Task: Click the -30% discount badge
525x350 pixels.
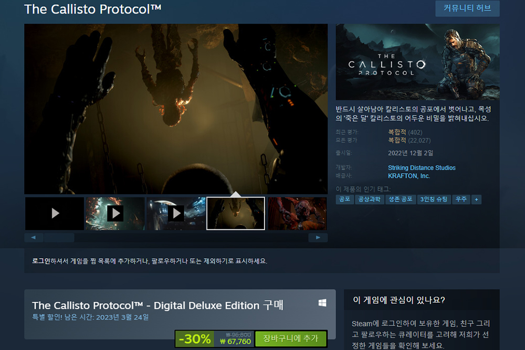Action: tap(195, 338)
